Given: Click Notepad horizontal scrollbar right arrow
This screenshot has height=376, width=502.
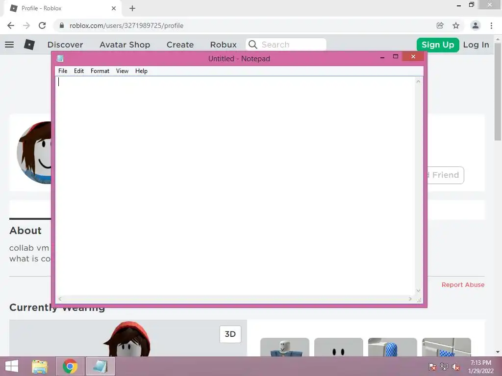Looking at the screenshot, I should click(410, 299).
